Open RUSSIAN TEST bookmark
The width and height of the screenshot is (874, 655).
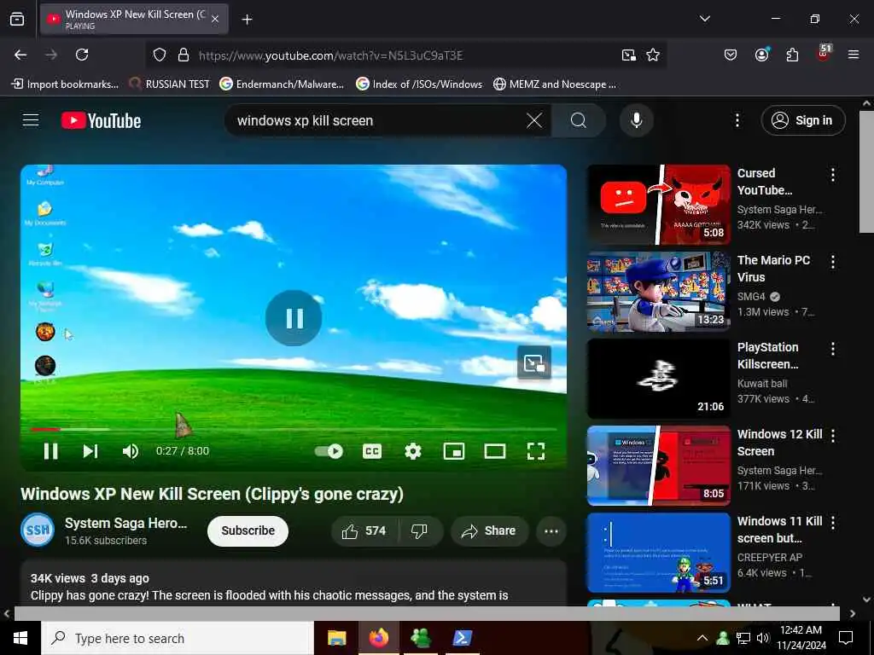point(169,84)
